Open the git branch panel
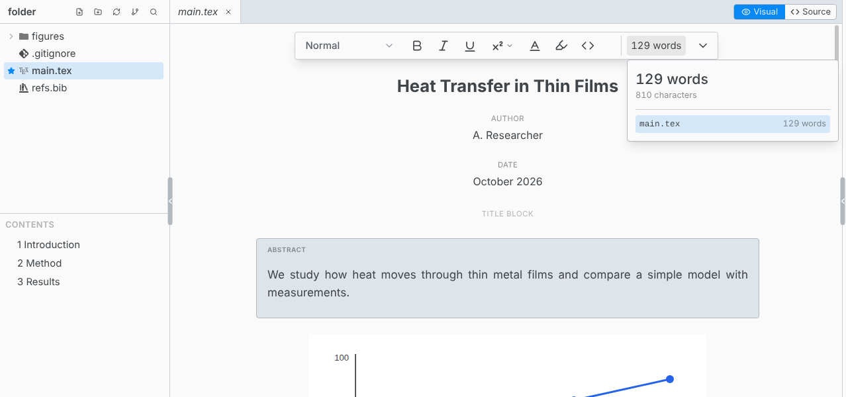846x397 pixels. click(x=135, y=12)
